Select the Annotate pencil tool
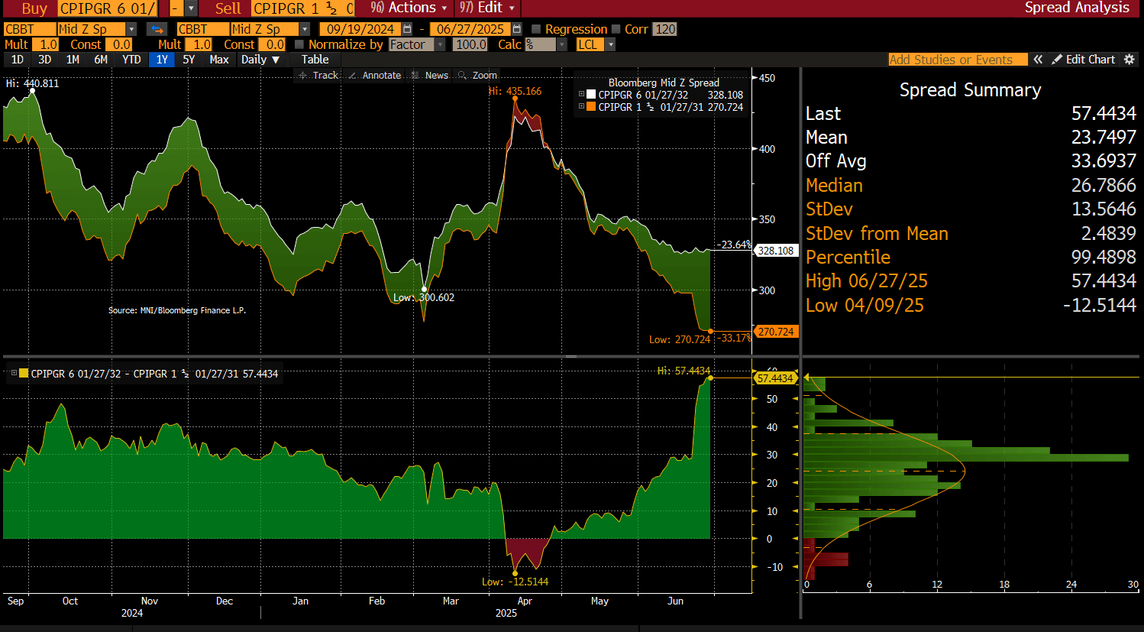The image size is (1144, 632). click(374, 75)
